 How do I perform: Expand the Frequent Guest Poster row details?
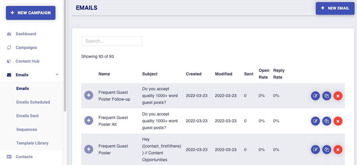[89, 149]
